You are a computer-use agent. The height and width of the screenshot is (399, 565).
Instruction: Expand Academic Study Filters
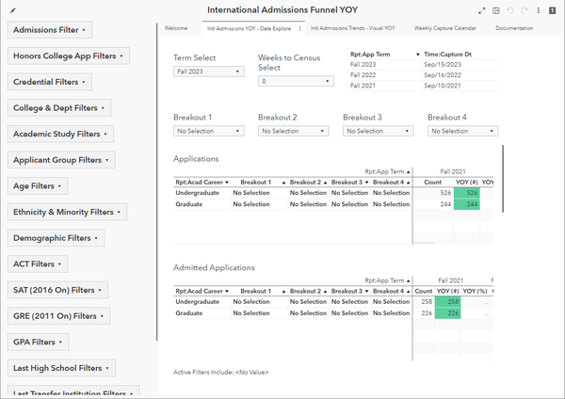pyautogui.click(x=60, y=134)
